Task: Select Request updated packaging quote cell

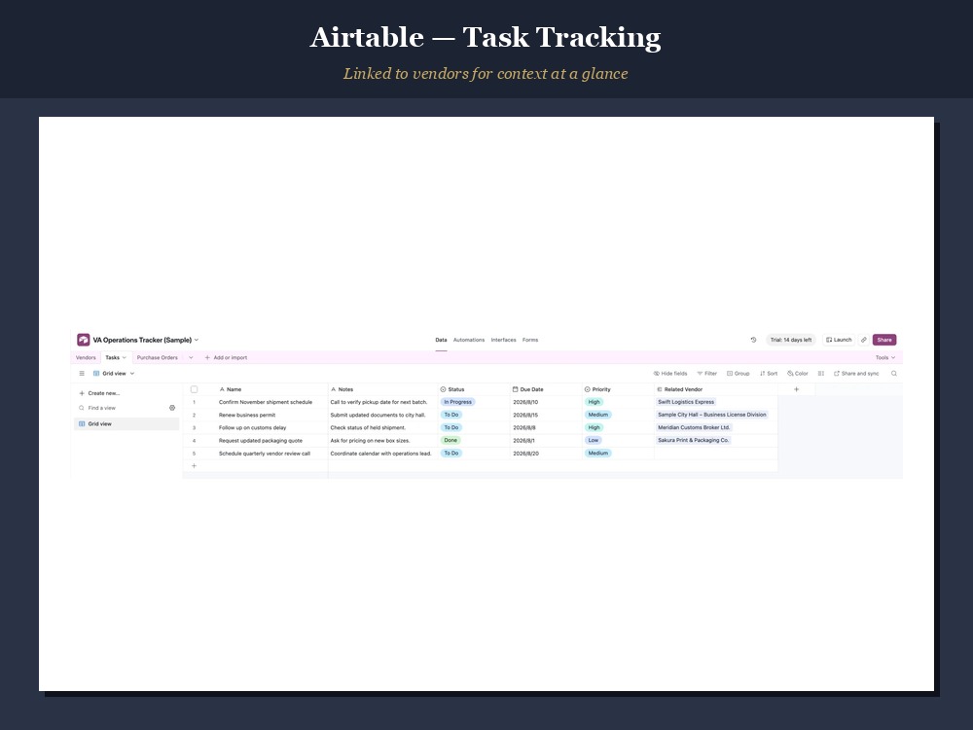Action: tap(267, 441)
